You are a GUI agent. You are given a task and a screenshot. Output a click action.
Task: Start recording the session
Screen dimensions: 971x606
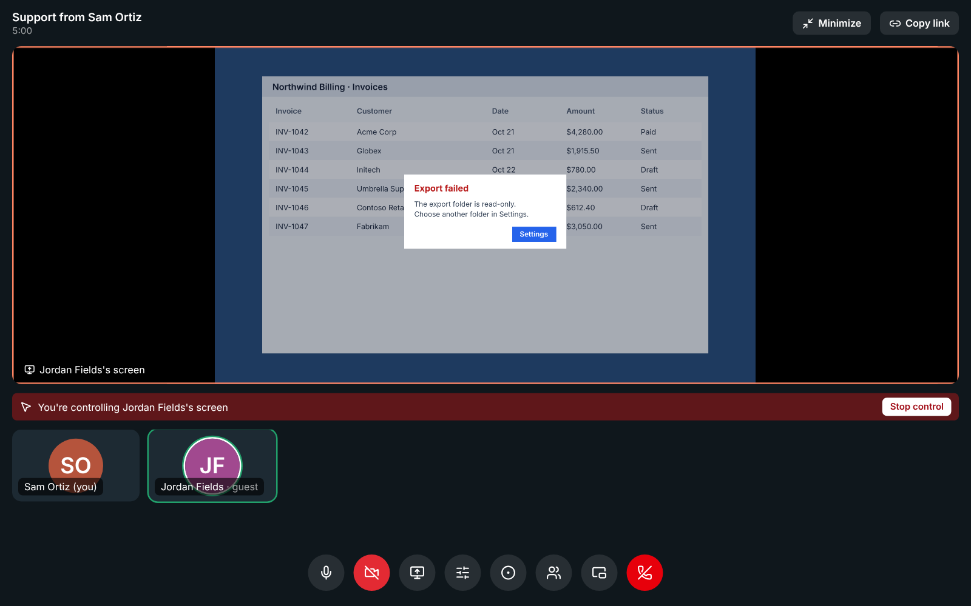tap(508, 573)
